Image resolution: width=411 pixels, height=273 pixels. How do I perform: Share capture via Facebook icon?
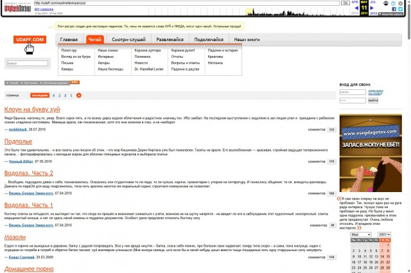pos(394,9)
